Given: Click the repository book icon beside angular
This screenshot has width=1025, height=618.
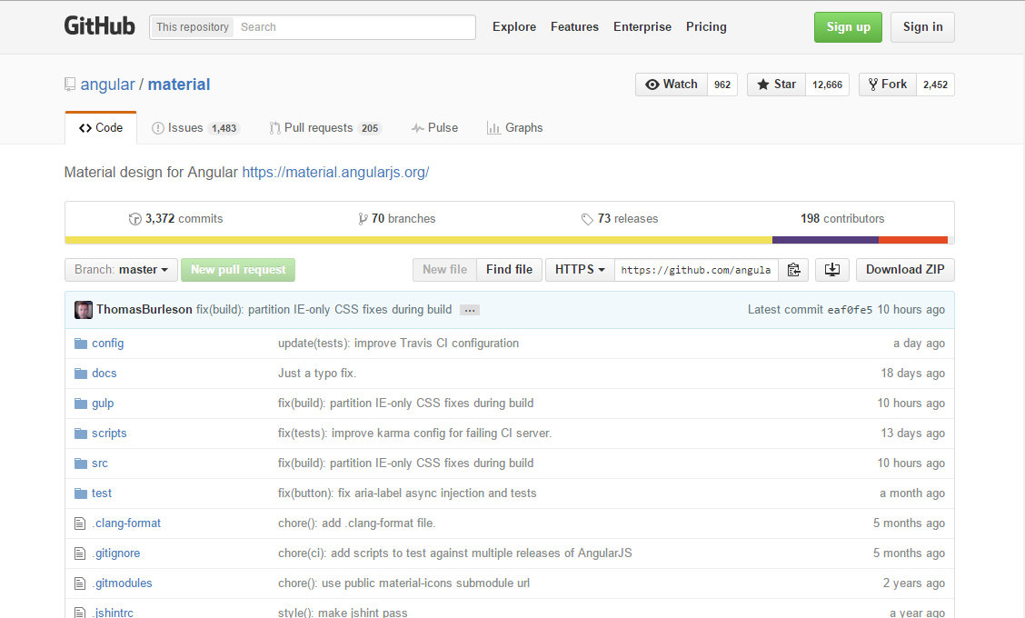Looking at the screenshot, I should click(70, 85).
